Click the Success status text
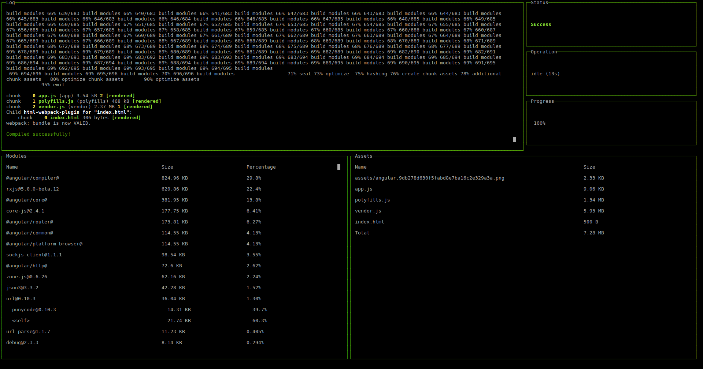The image size is (703, 369). tap(541, 25)
